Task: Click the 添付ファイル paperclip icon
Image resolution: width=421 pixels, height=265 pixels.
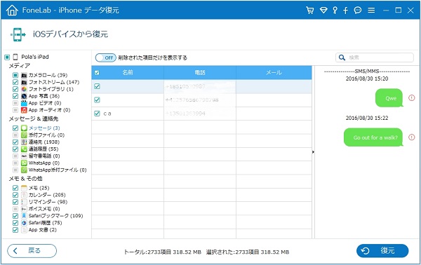Action: coord(24,135)
